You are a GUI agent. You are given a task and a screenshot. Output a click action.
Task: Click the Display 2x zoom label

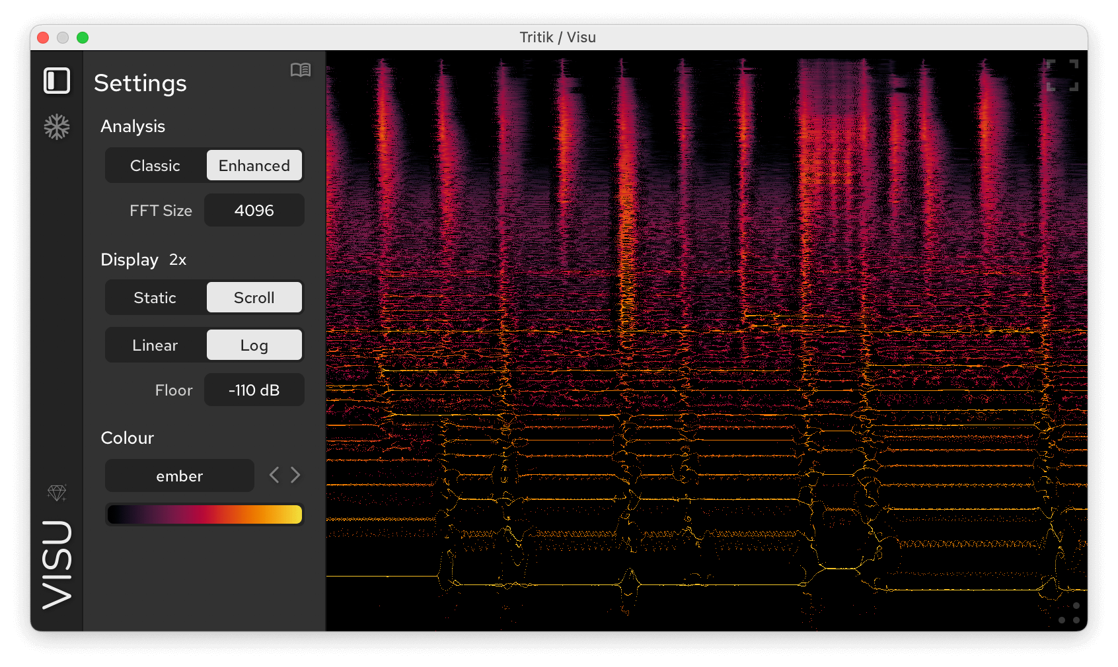178,260
